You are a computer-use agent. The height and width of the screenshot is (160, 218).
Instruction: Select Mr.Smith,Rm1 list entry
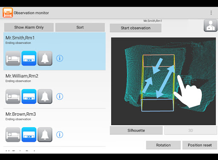(x=54, y=51)
